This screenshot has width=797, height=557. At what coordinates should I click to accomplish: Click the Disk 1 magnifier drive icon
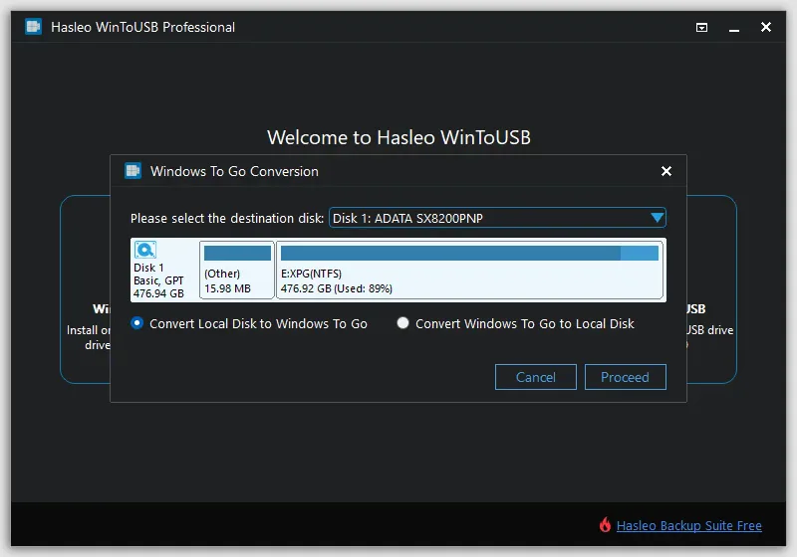[145, 251]
